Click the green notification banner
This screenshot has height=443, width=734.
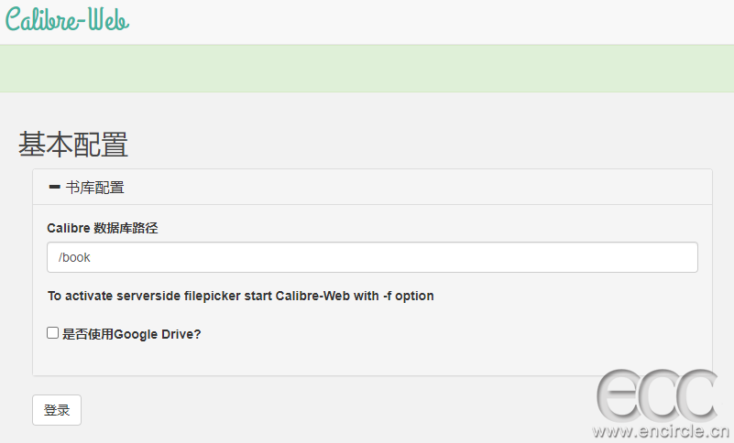[367, 69]
